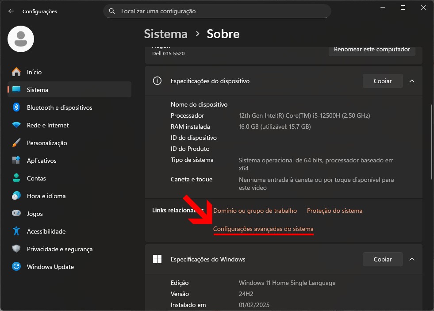
Task: Click the Localizar uma configuração search box
Action: pos(217,11)
